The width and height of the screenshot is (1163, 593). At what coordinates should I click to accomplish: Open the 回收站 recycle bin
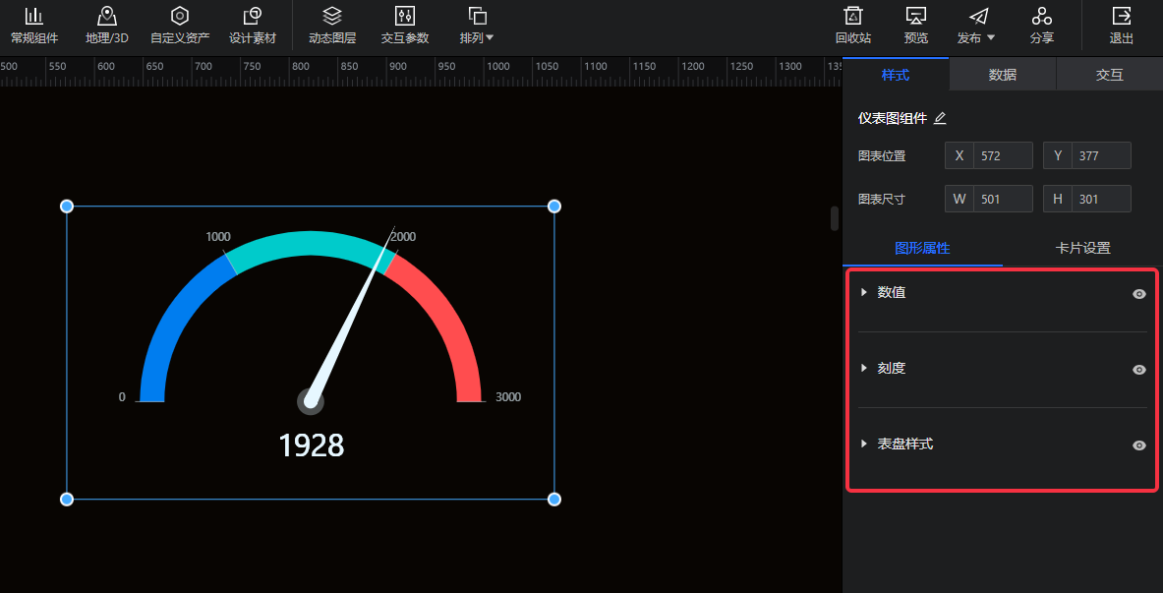pyautogui.click(x=853, y=26)
